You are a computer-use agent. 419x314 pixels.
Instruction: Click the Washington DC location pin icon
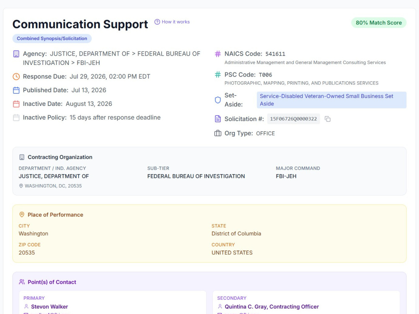(x=21, y=186)
